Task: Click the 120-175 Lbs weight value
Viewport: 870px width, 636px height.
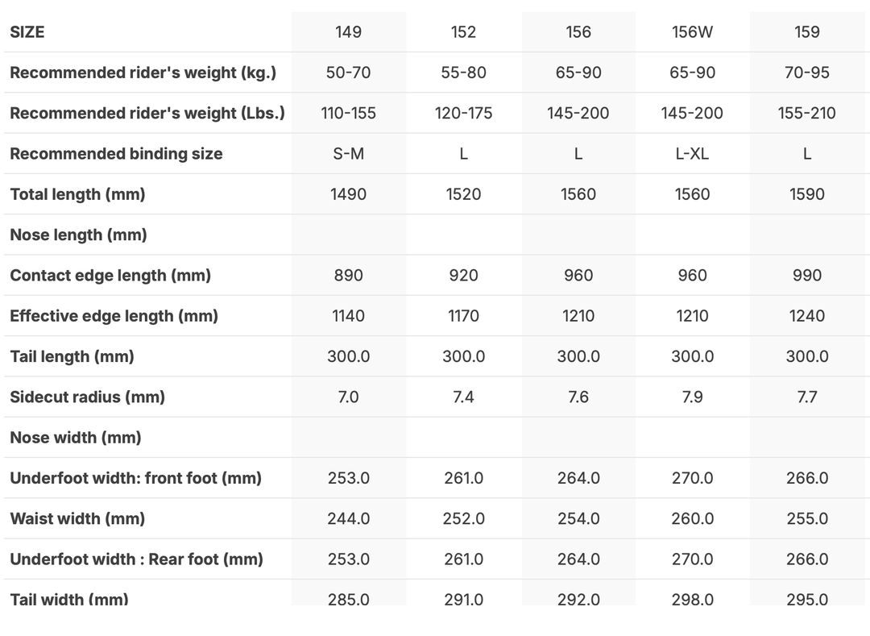Action: tap(463, 113)
